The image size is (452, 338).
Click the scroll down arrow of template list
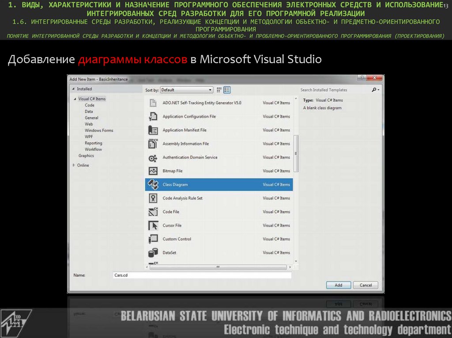tap(296, 261)
